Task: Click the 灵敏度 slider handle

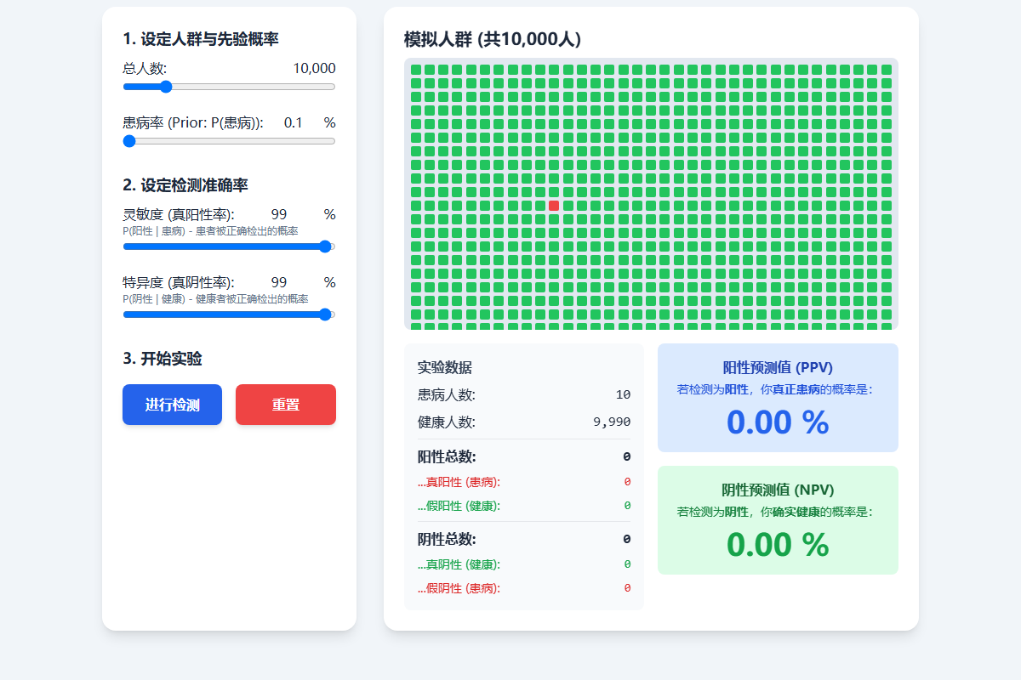Action: [324, 246]
